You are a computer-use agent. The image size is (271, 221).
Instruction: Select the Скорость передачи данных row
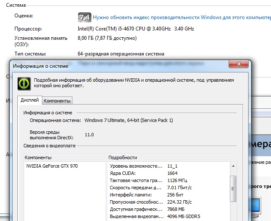[169, 188]
